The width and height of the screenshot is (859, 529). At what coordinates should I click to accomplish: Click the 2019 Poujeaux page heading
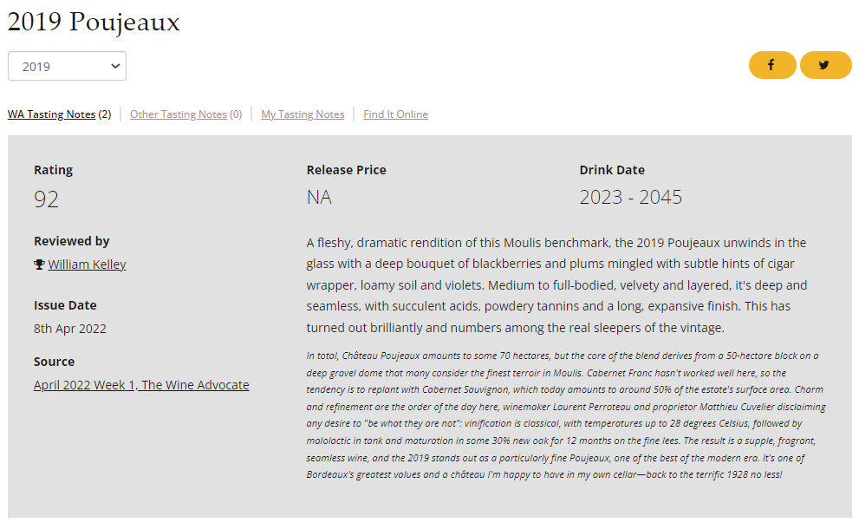pyautogui.click(x=94, y=23)
